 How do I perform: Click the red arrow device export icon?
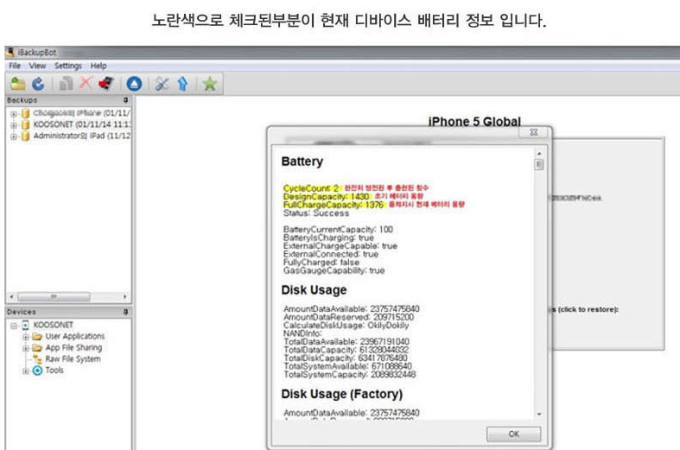[106, 83]
